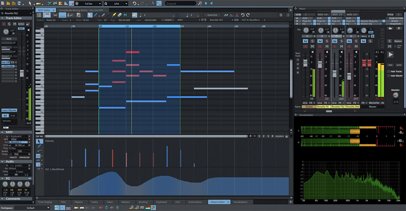Open the Routing tab at bottom
Screen dimensions: 406x211
(x=143, y=202)
